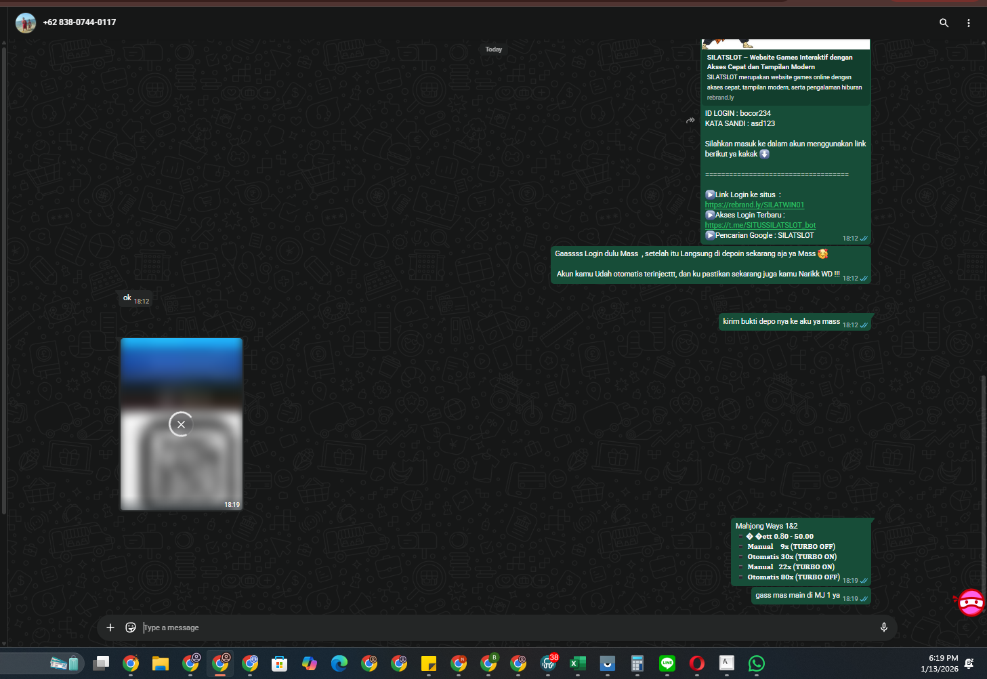The height and width of the screenshot is (679, 987).
Task: Click the red ninja floating icon
Action: coord(971,602)
